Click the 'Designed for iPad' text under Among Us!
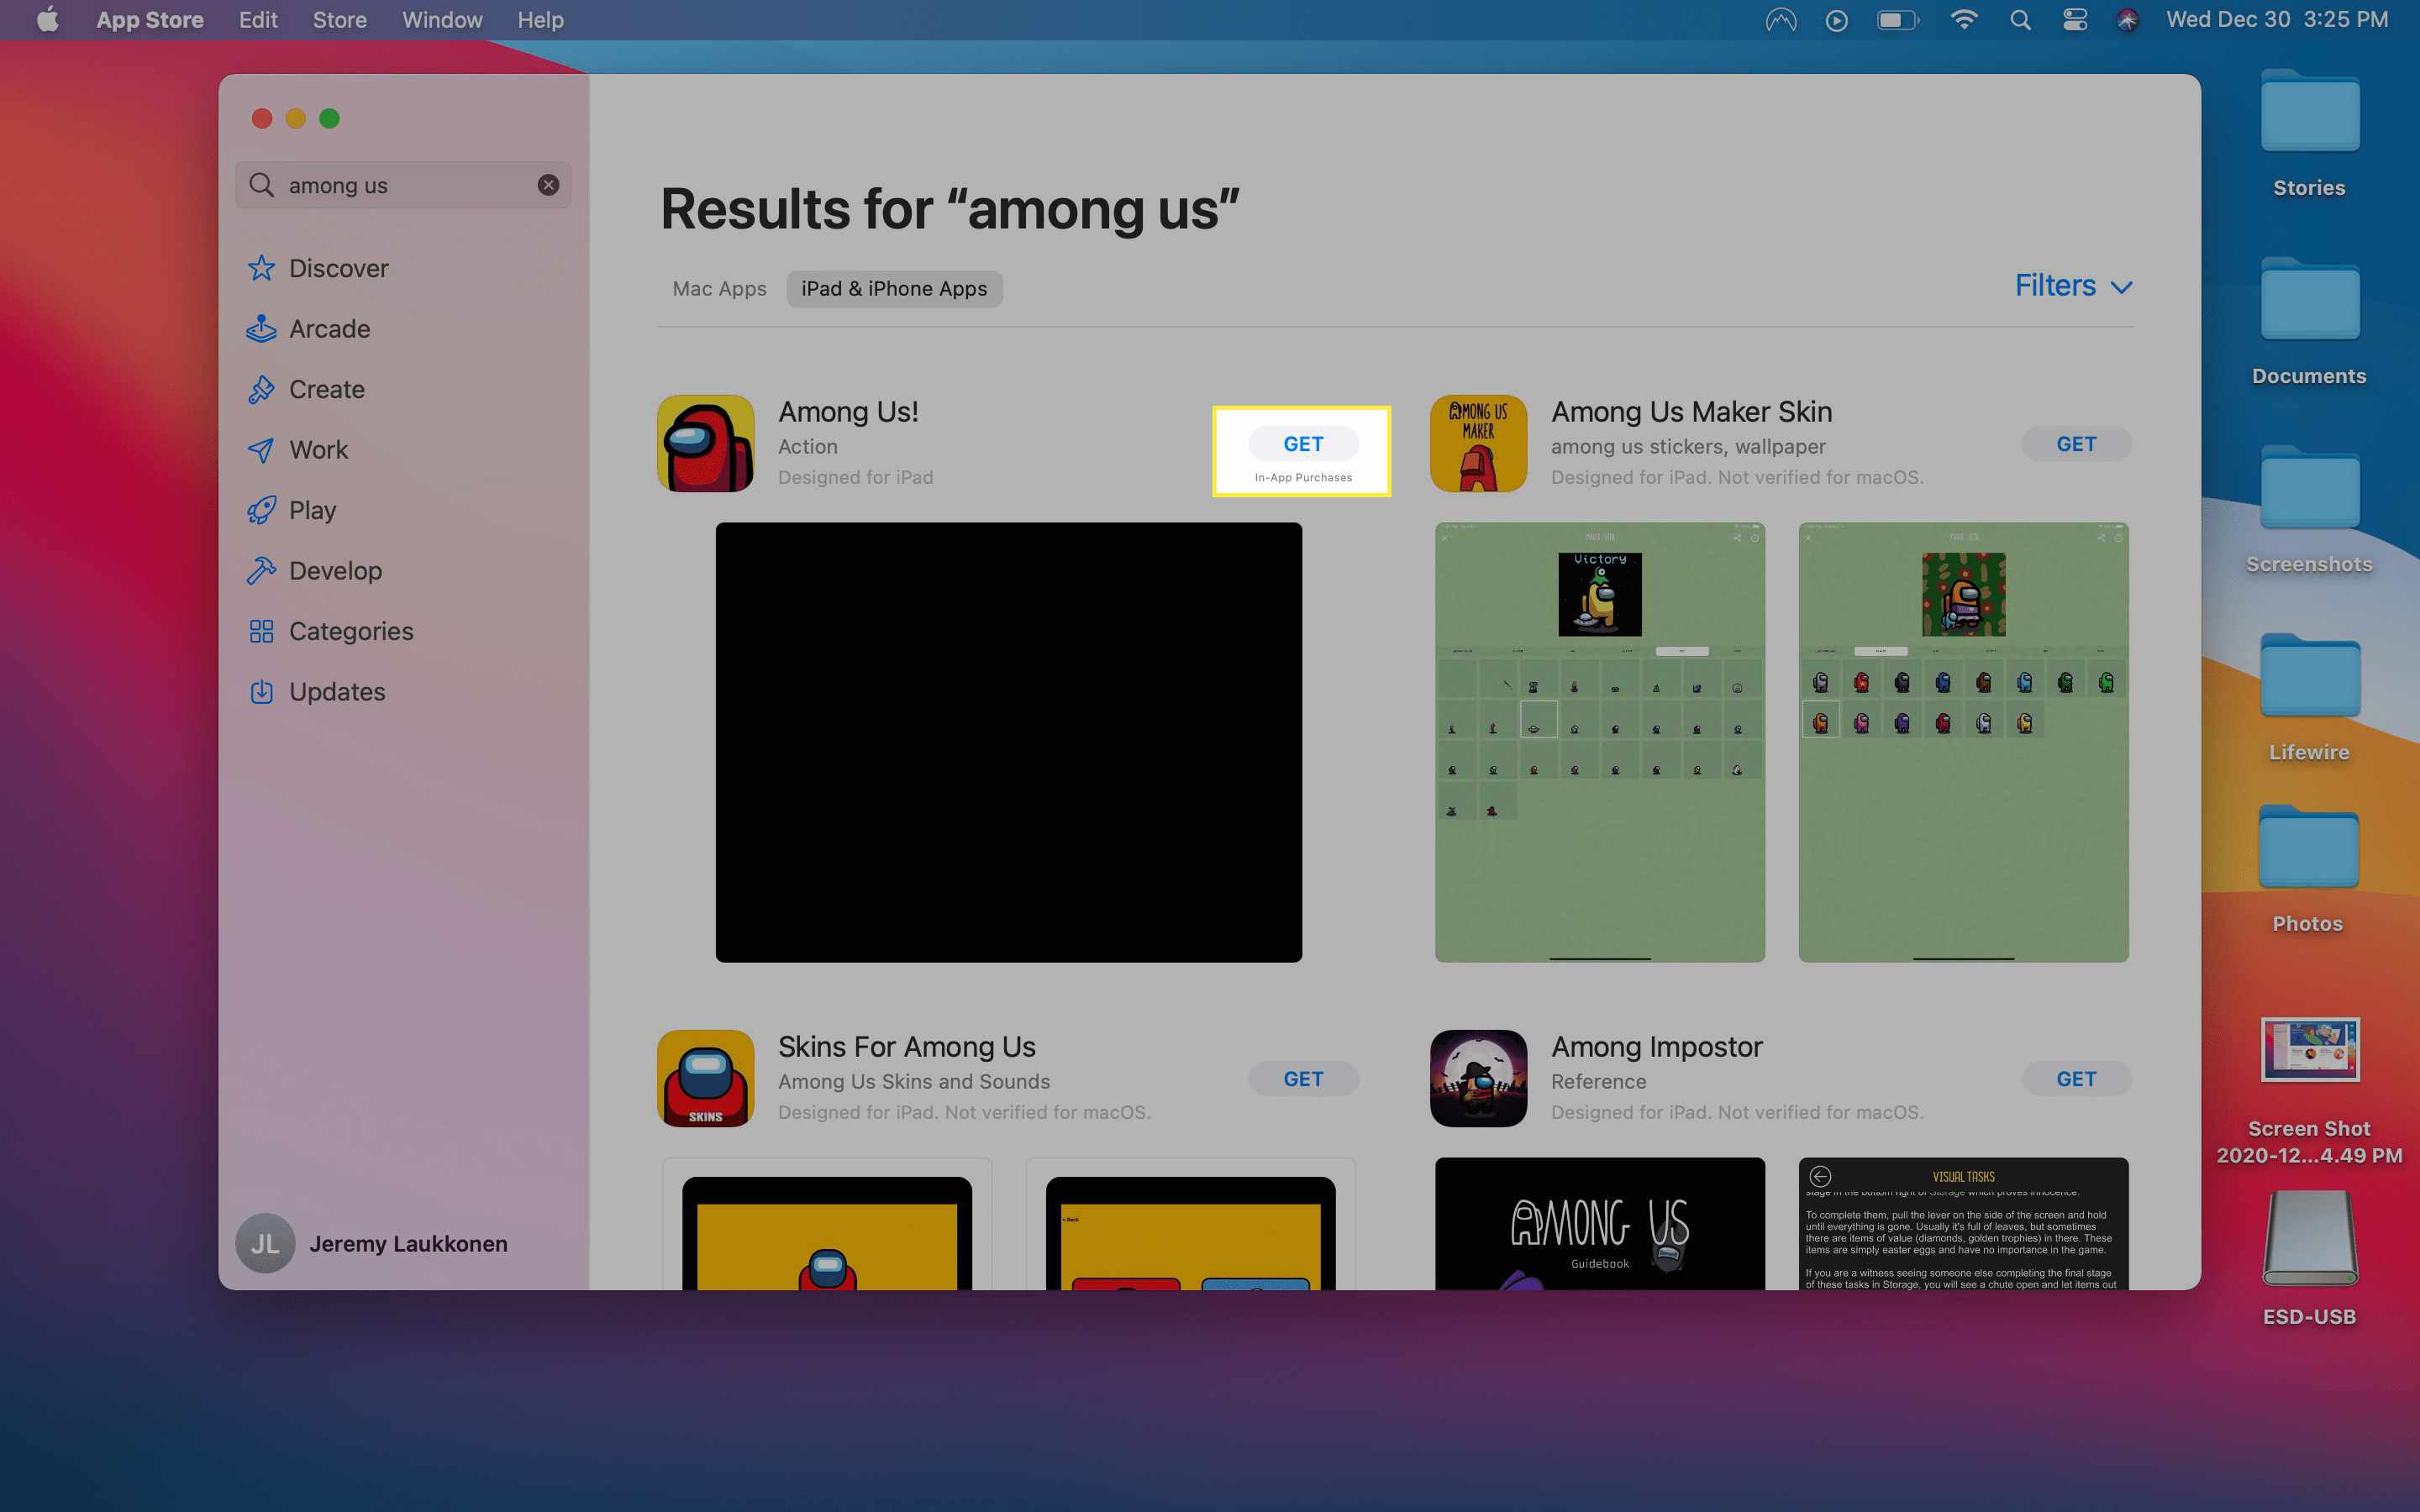This screenshot has height=1512, width=2420. click(855, 477)
